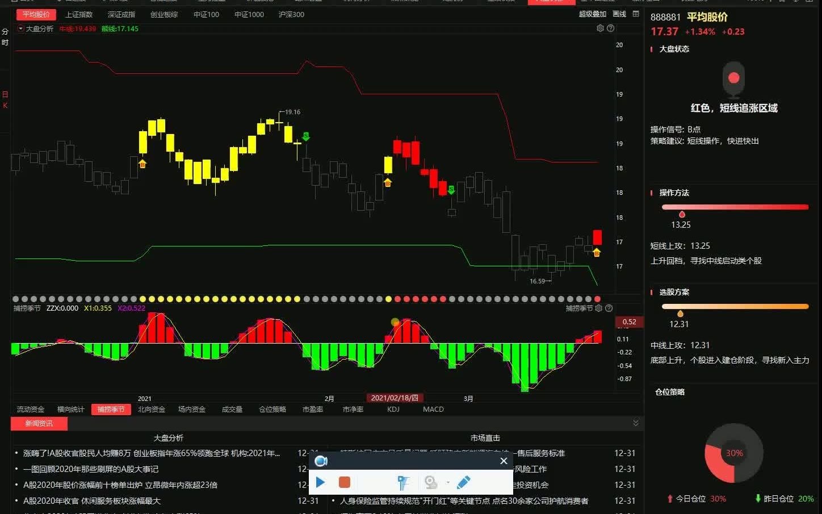Switch to 深证成指 tab
The height and width of the screenshot is (514, 822).
(x=121, y=14)
